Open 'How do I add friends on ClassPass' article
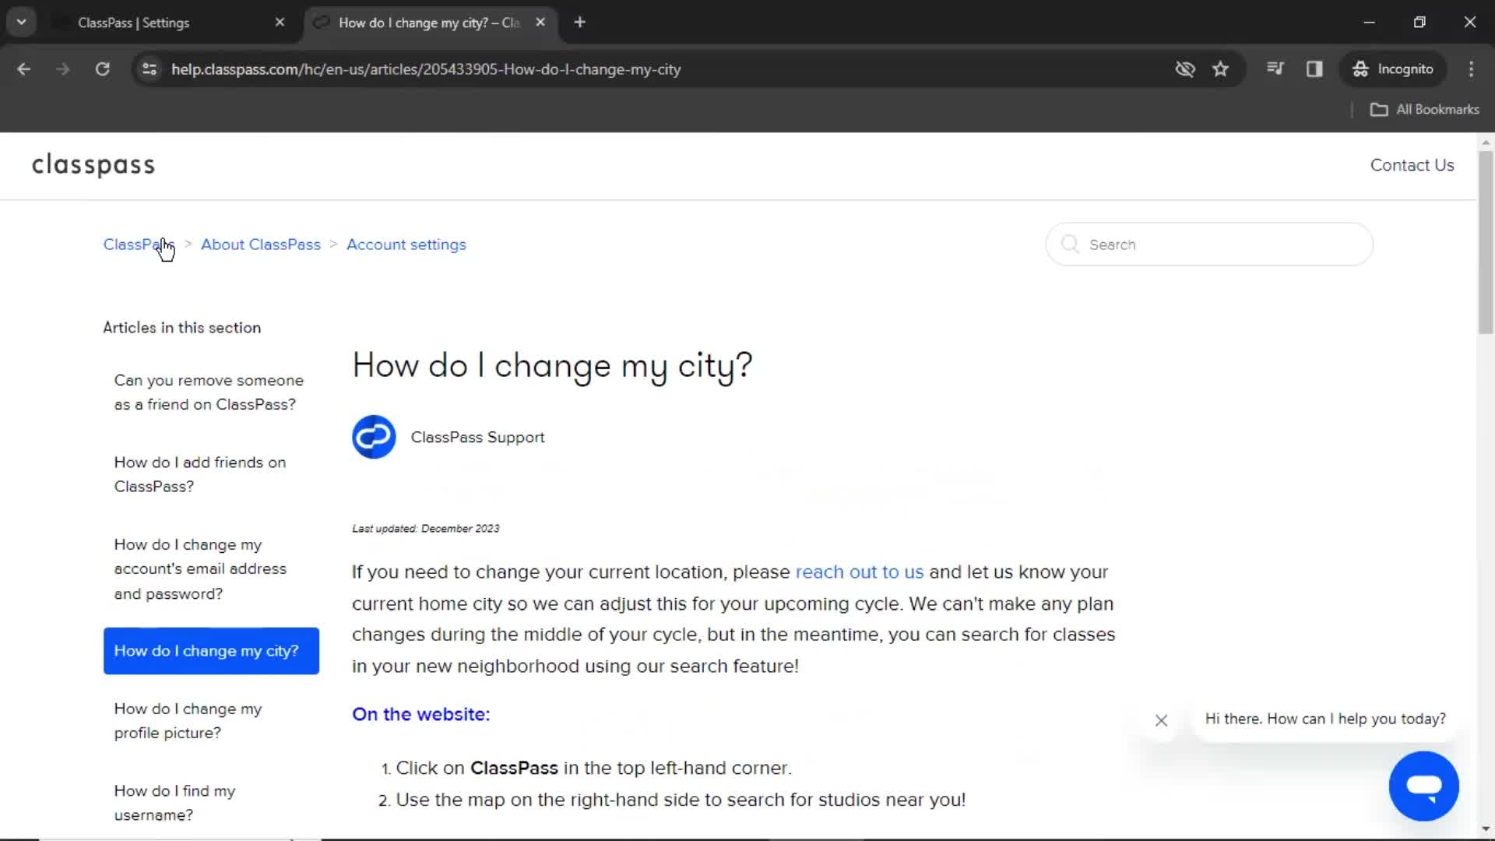 (x=200, y=474)
